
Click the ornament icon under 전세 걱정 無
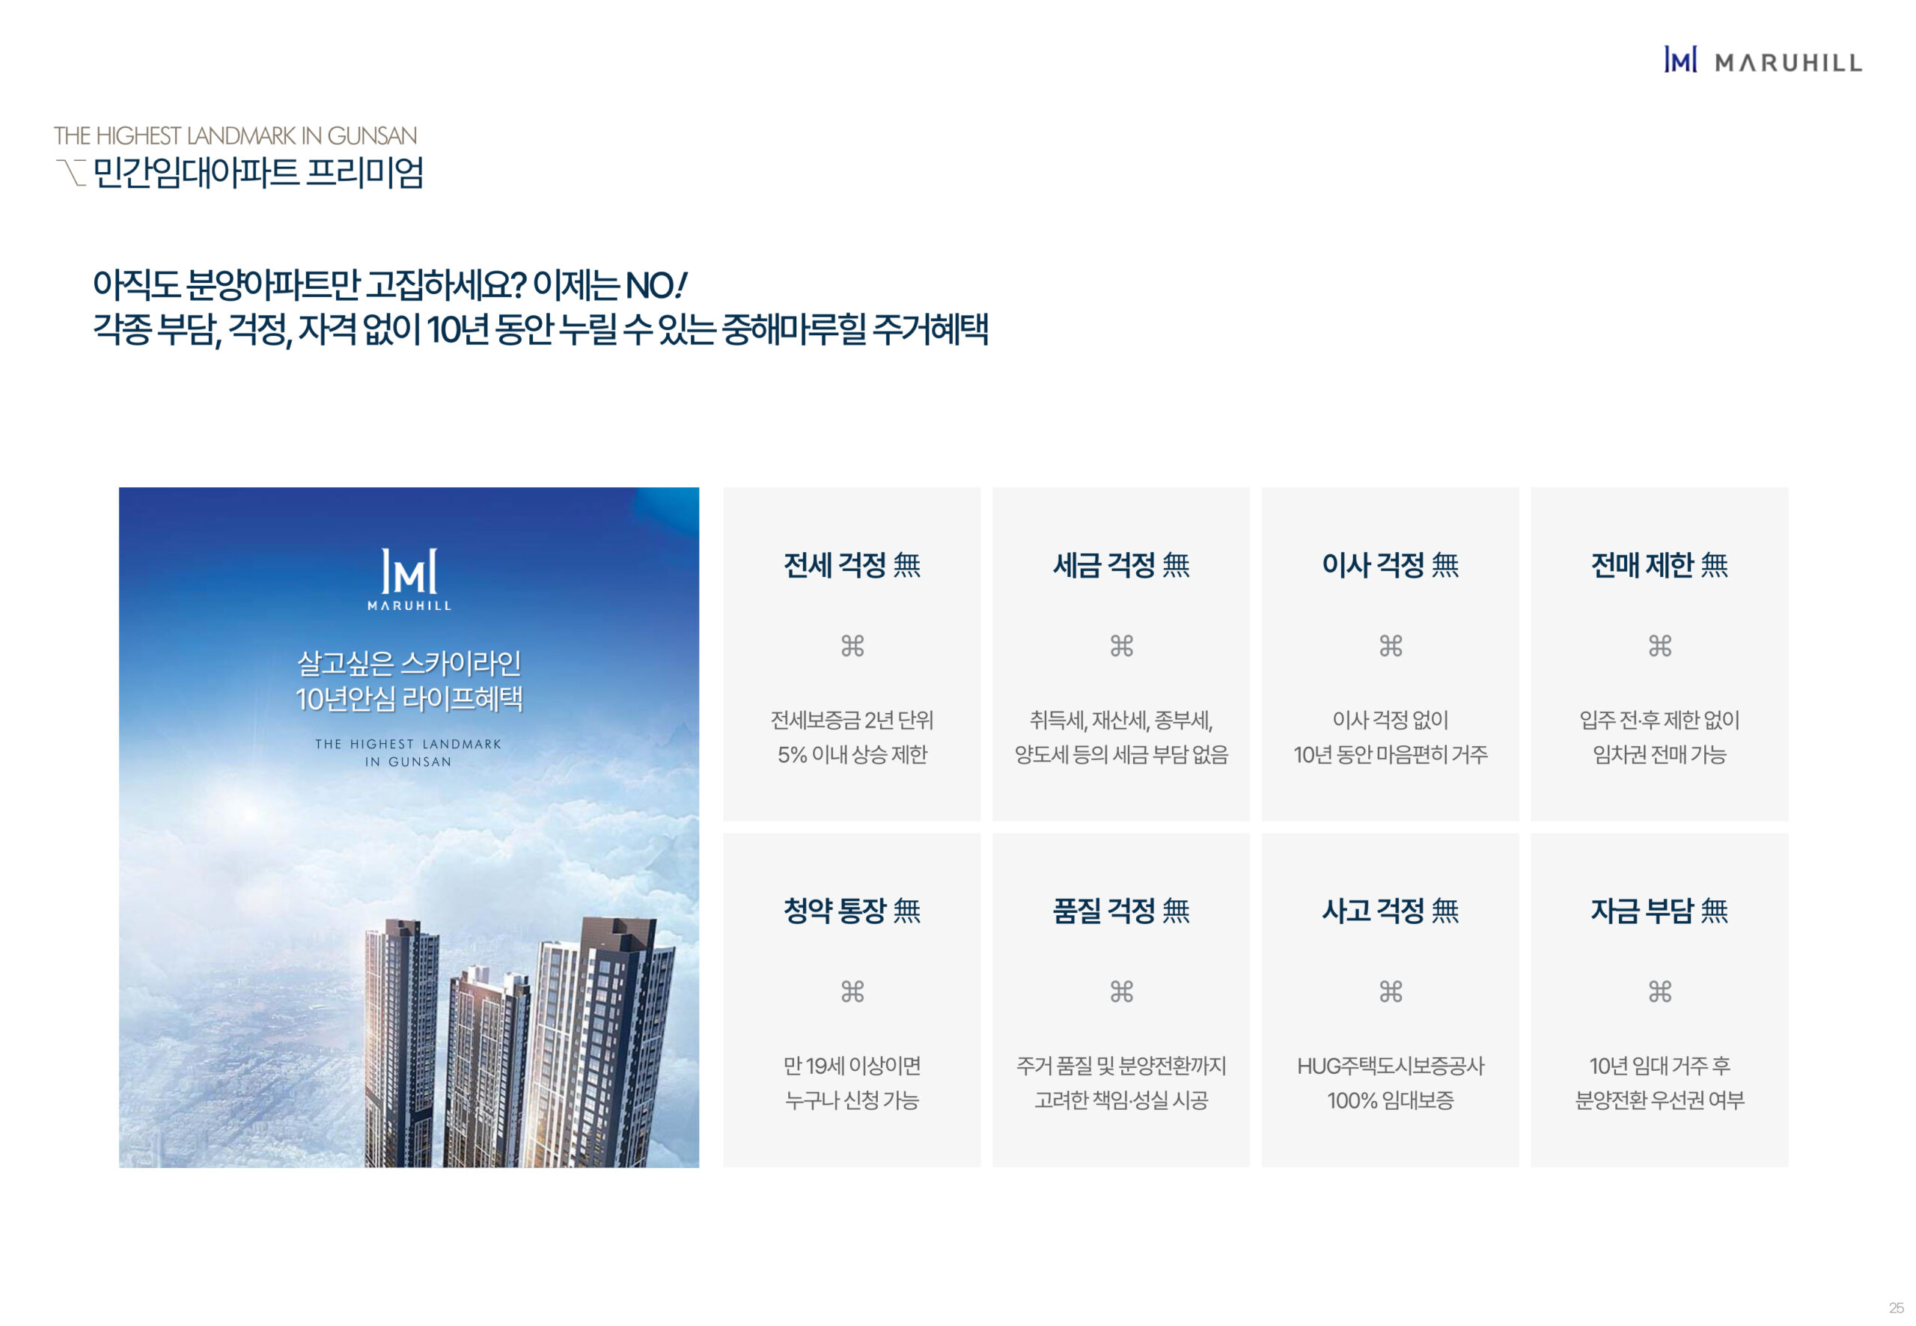tap(852, 646)
